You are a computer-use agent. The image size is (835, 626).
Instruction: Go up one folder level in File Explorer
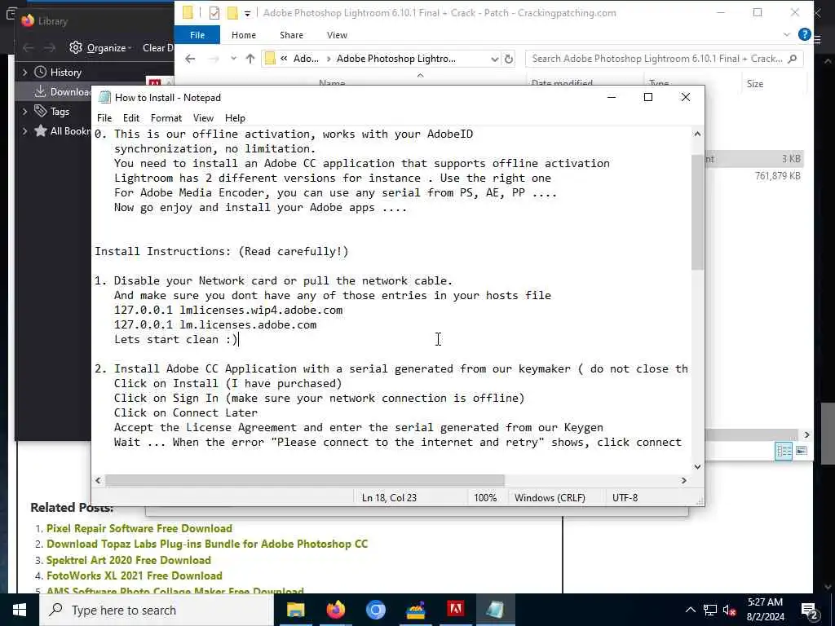(250, 59)
